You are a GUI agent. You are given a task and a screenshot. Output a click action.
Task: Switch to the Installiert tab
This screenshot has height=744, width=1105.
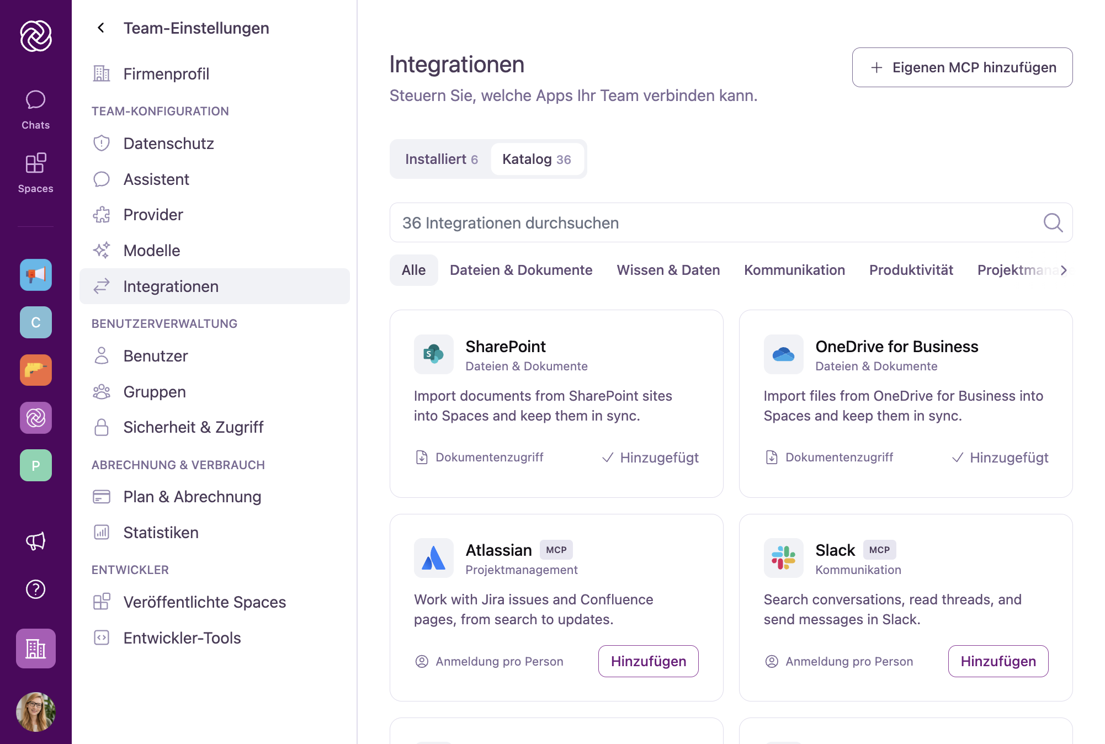point(442,159)
